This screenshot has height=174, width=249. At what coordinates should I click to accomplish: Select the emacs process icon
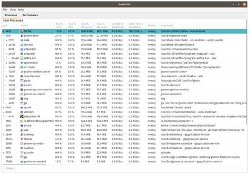pos(22,85)
